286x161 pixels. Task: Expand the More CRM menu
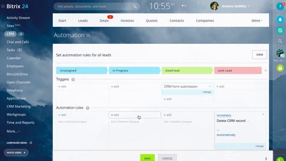pyautogui.click(x=257, y=21)
